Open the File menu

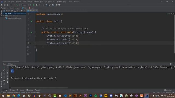pyautogui.click(x=5, y=2)
